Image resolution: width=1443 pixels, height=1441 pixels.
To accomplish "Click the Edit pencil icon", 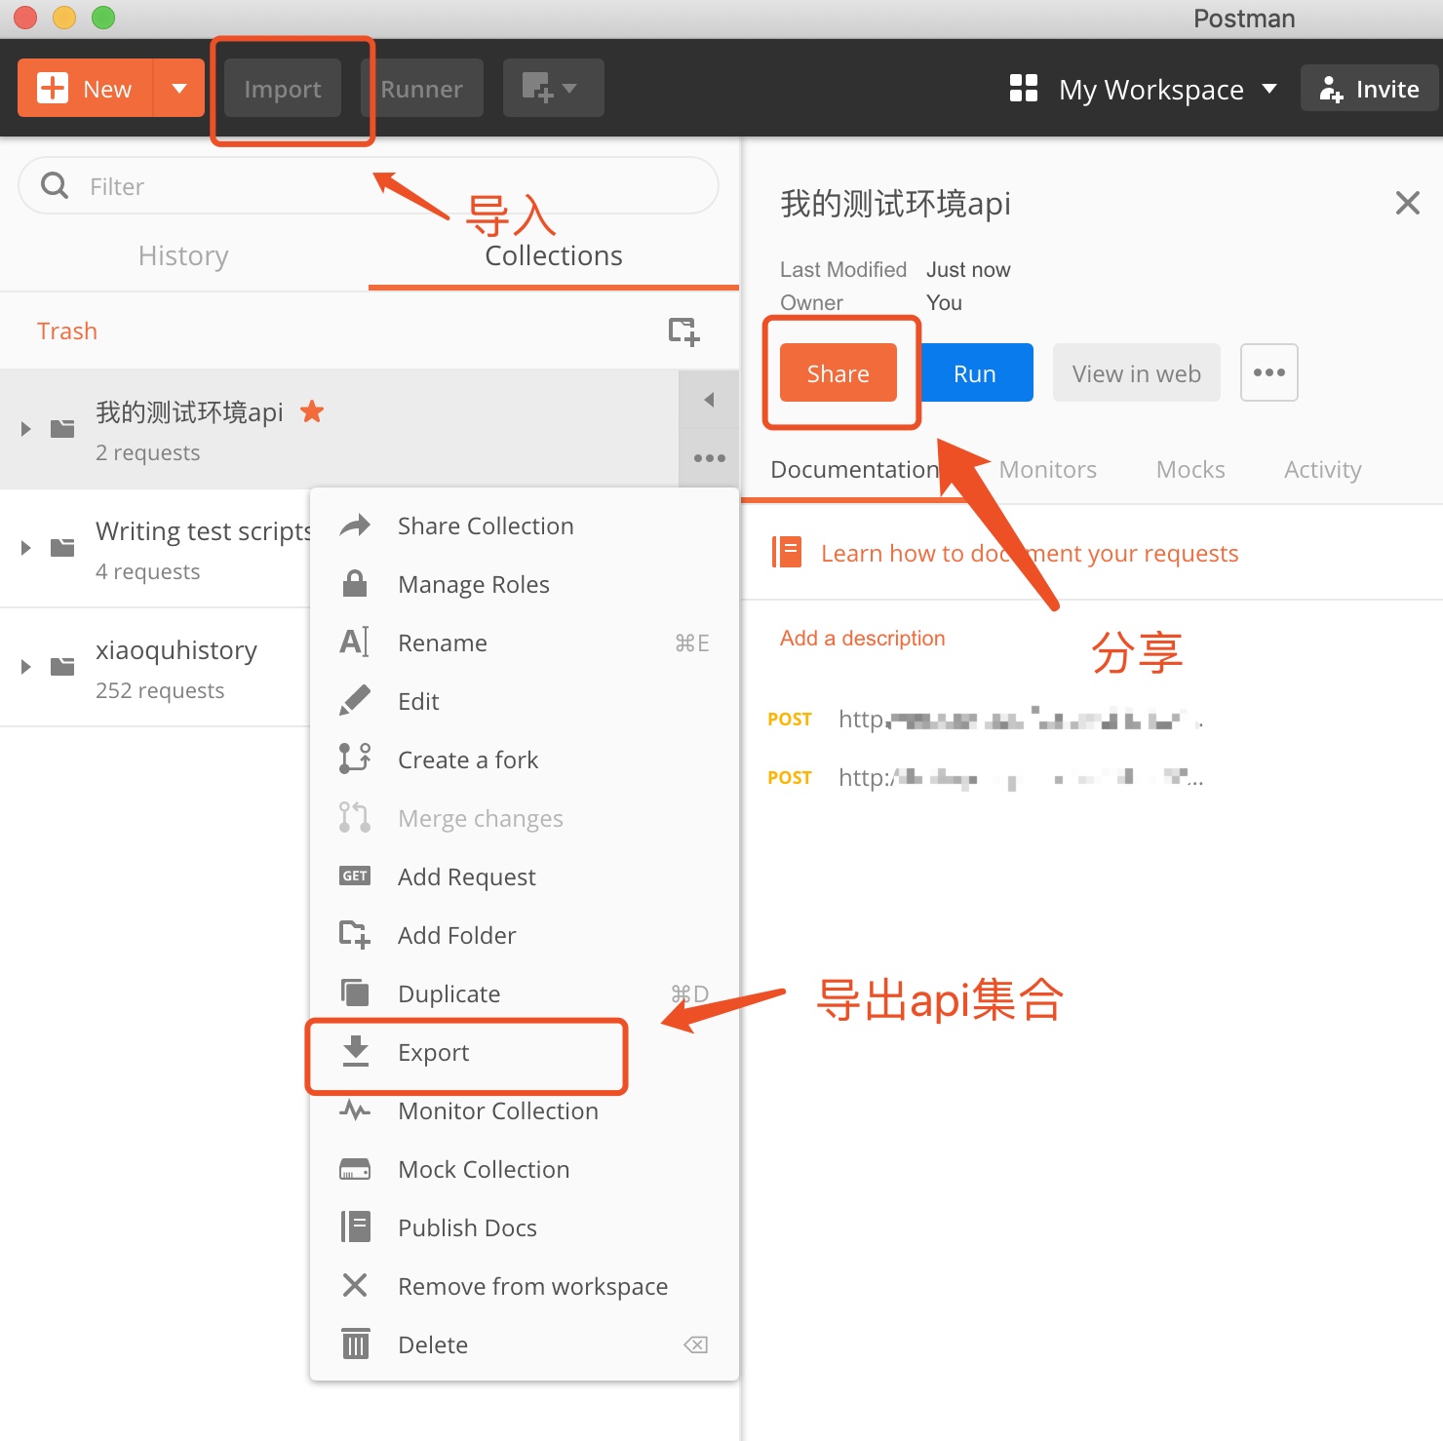I will [355, 700].
